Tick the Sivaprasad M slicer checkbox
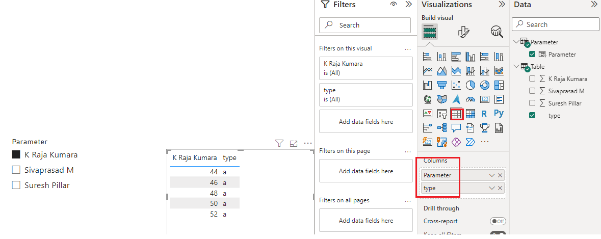Screen dimensions: 601x239 point(16,170)
